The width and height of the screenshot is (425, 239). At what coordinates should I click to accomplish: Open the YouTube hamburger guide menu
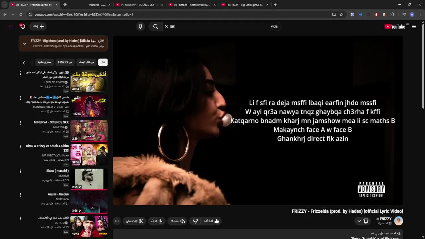coord(414,27)
